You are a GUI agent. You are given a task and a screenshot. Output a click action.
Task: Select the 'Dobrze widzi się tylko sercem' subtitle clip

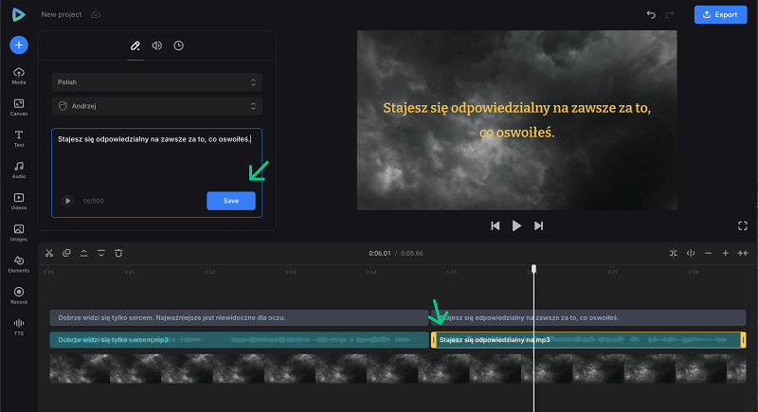240,318
